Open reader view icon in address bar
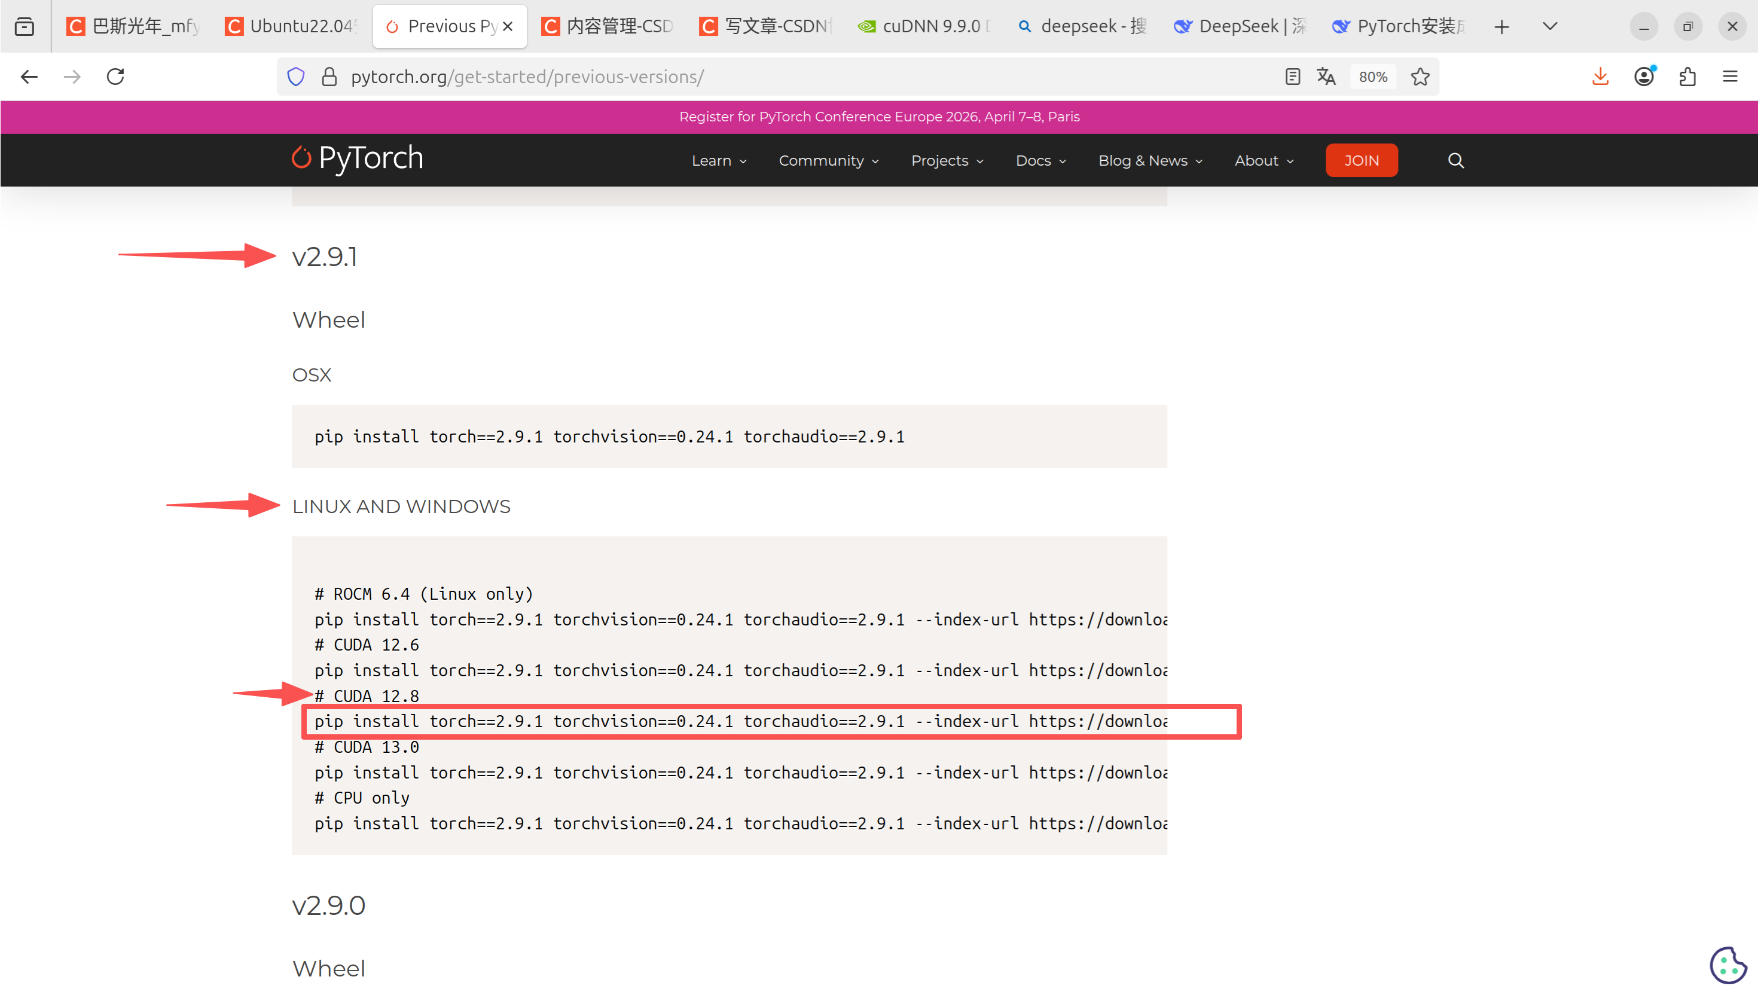This screenshot has width=1758, height=995. pos(1292,77)
